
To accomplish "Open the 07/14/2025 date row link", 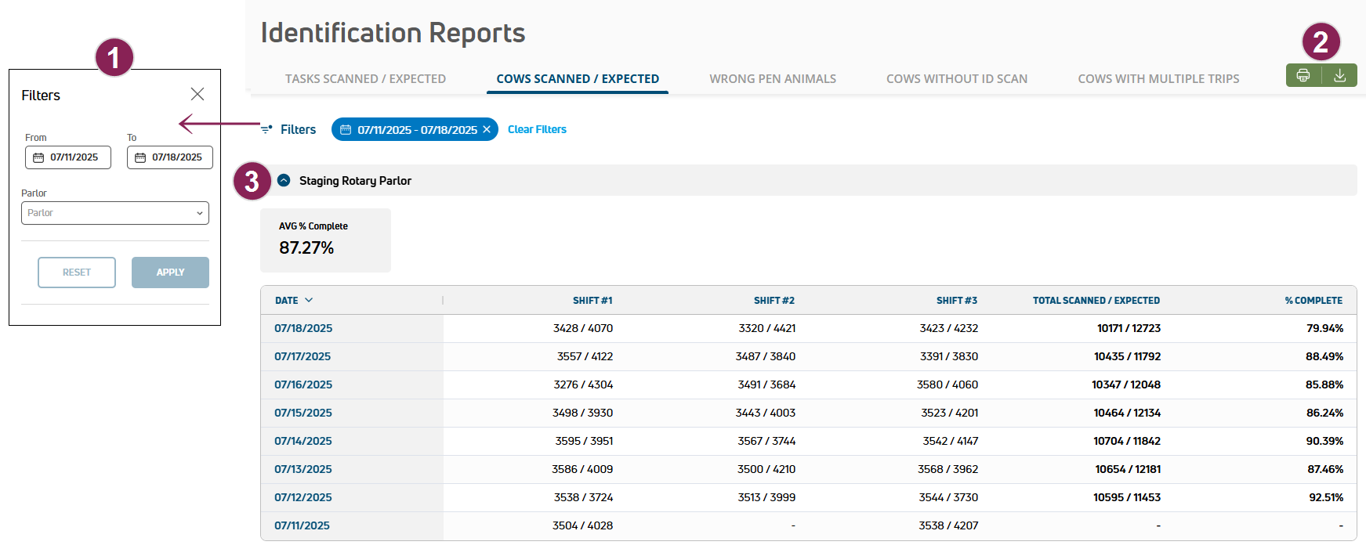I will point(303,441).
